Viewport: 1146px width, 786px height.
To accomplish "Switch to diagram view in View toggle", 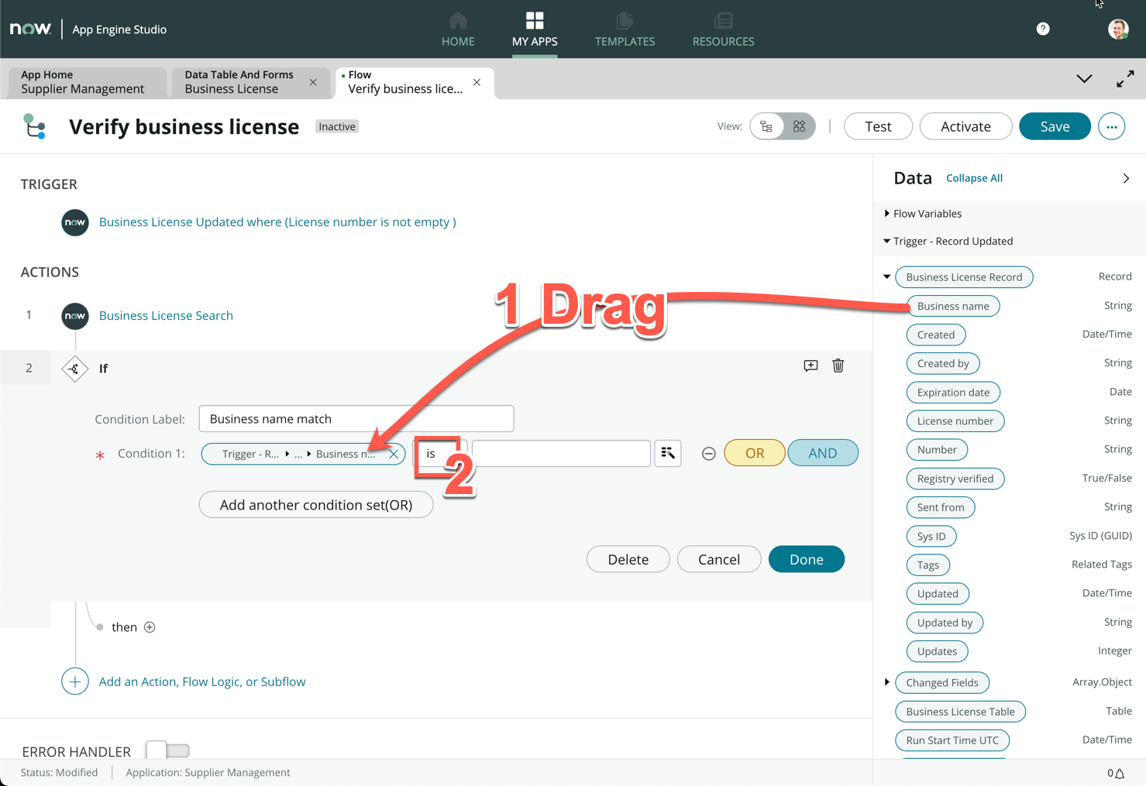I will point(799,126).
